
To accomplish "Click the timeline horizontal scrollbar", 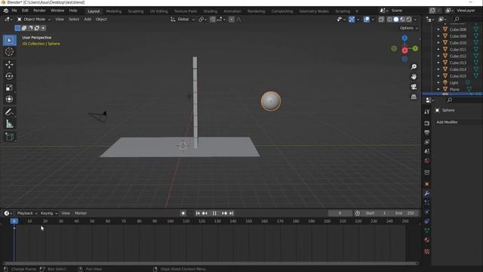I will point(211,264).
